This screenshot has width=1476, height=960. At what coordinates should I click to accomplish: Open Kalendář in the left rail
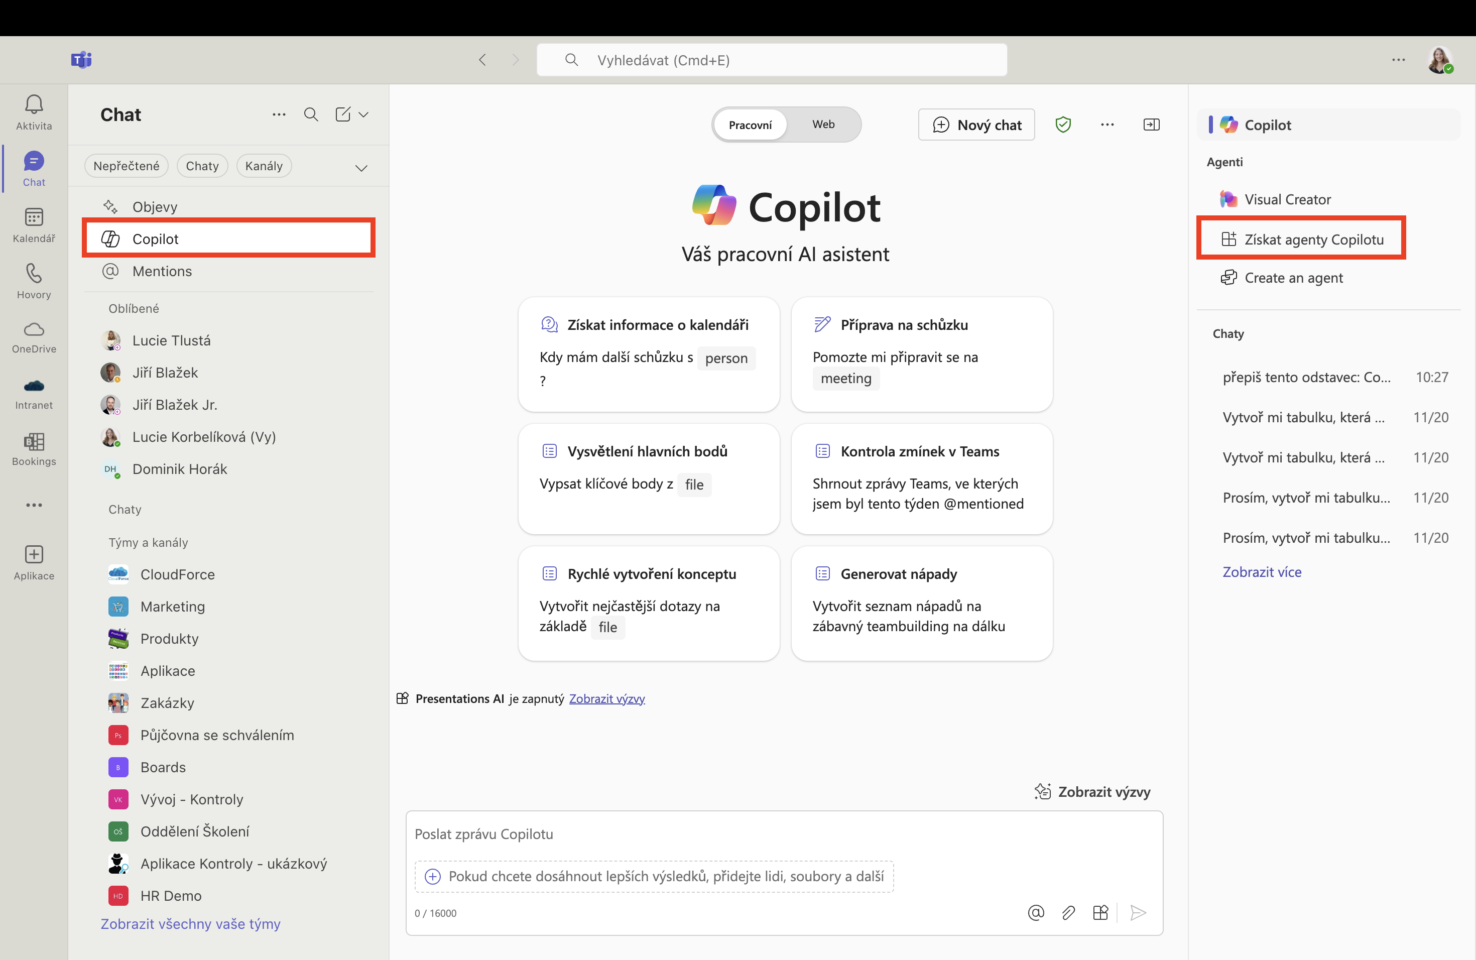[x=34, y=218]
